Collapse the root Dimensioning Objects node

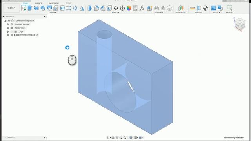tap(5, 21)
